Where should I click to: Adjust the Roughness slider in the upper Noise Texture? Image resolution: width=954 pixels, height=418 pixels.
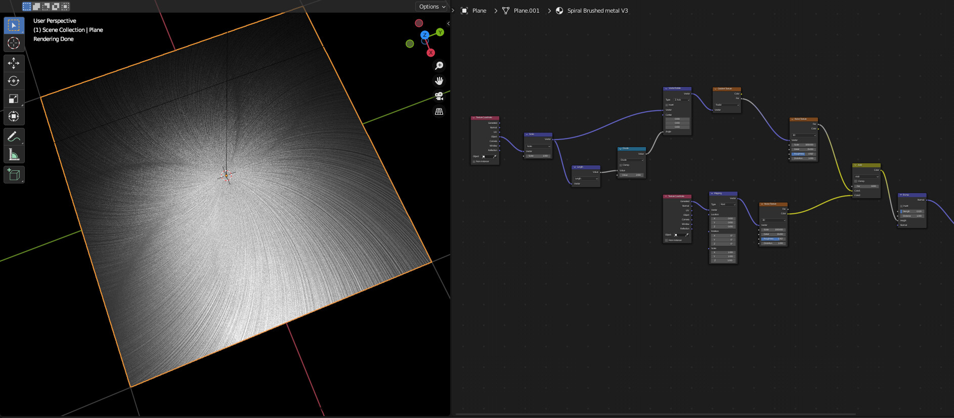pyautogui.click(x=804, y=154)
